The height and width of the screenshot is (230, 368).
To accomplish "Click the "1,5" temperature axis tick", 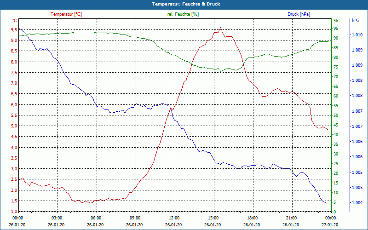I will tap(14, 201).
